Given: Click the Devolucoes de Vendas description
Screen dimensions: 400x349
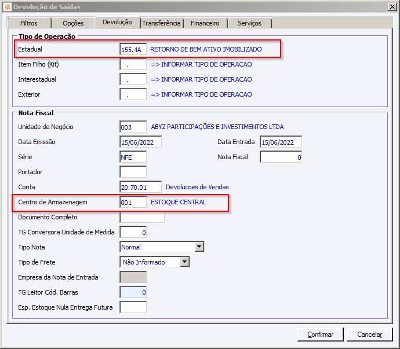Looking at the screenshot, I should 197,187.
